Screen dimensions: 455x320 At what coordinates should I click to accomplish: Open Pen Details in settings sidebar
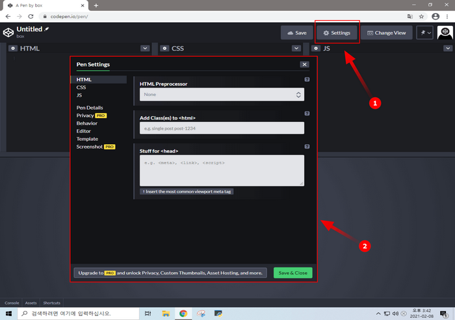click(x=90, y=107)
